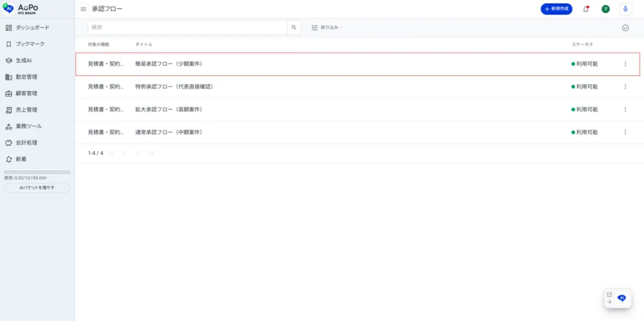Select 拡大承認フロー(高額案件) title
This screenshot has width=644, height=321.
(169, 109)
